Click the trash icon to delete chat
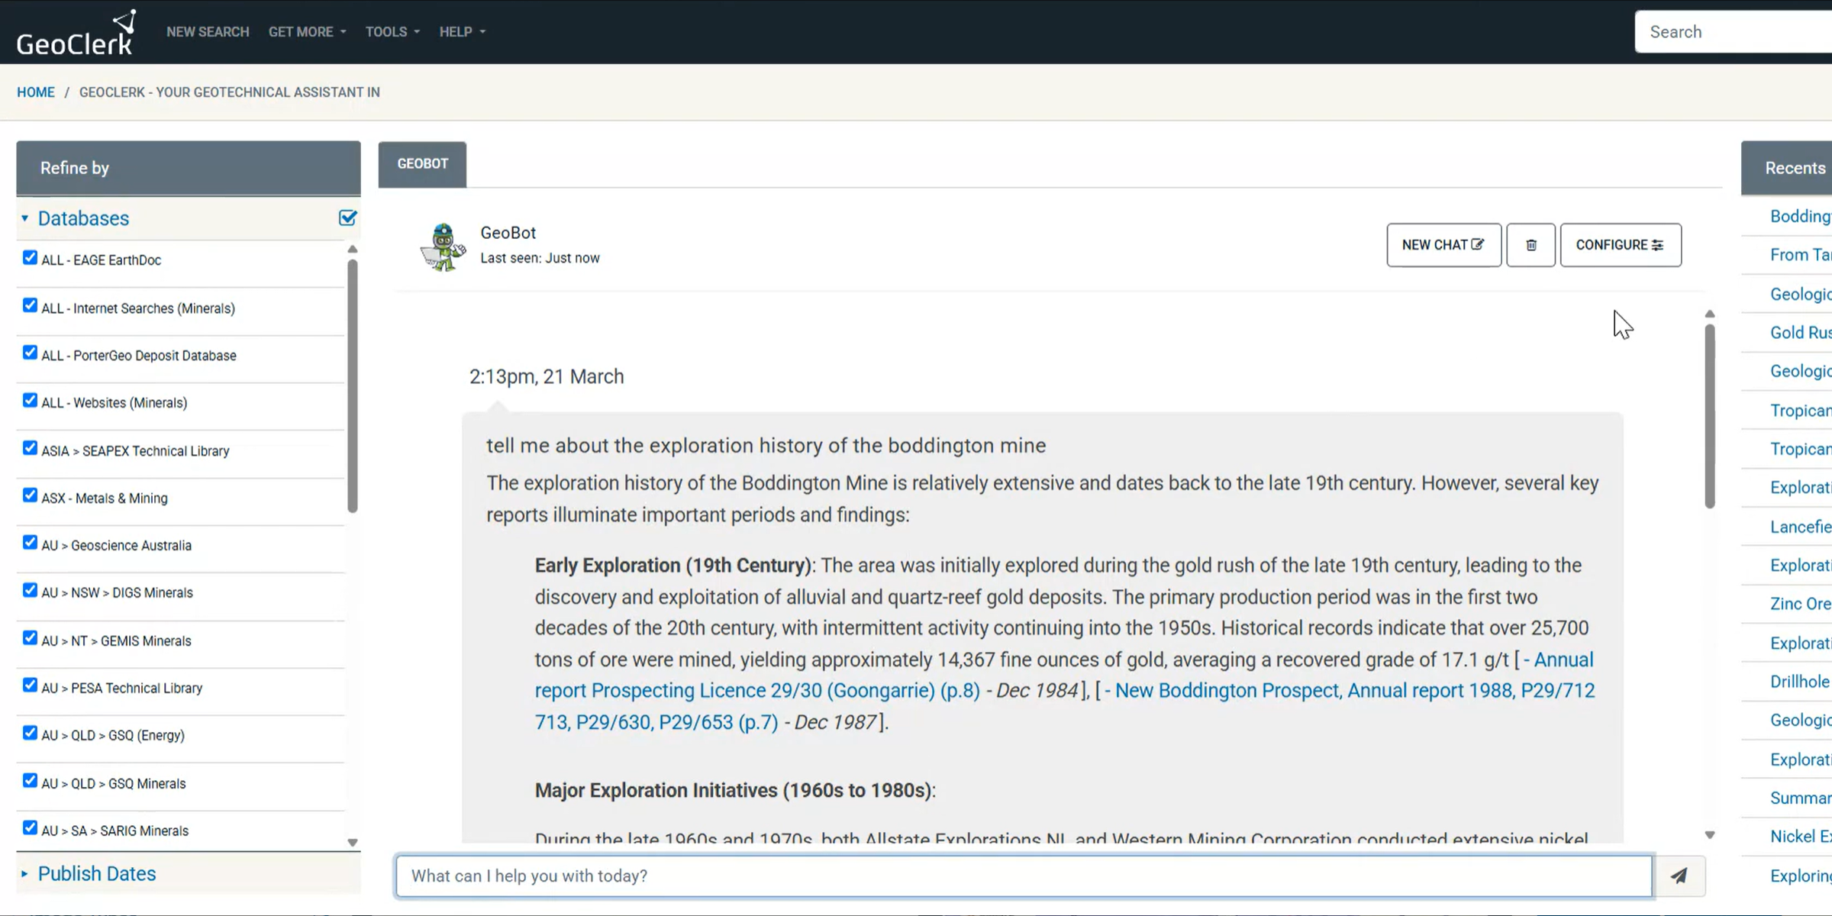Viewport: 1832px width, 916px height. tap(1530, 245)
